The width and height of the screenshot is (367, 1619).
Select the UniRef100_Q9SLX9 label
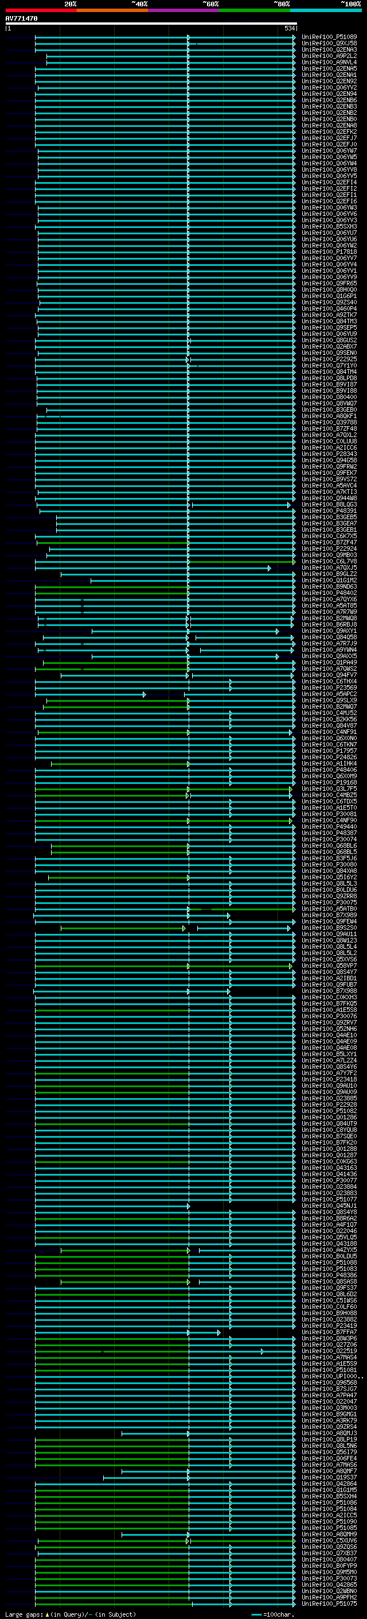click(329, 700)
